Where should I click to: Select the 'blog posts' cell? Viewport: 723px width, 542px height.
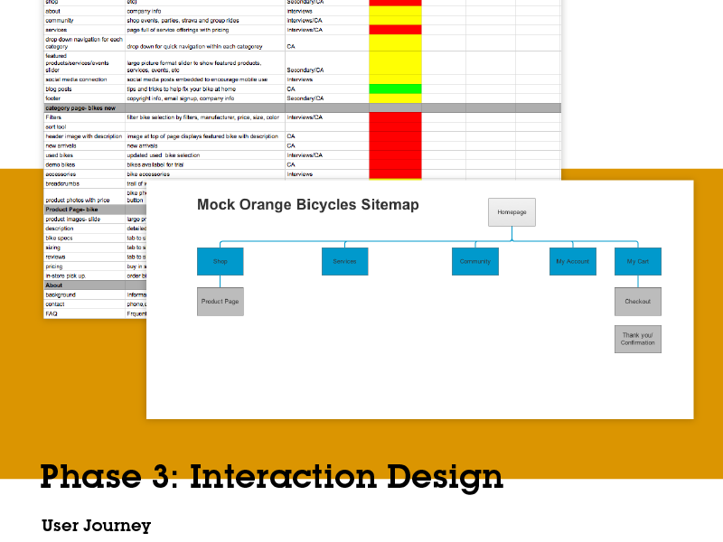84,89
